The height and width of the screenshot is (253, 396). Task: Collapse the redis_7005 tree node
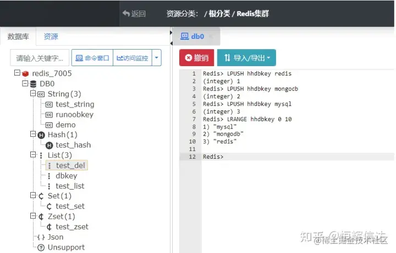pyautogui.click(x=17, y=73)
